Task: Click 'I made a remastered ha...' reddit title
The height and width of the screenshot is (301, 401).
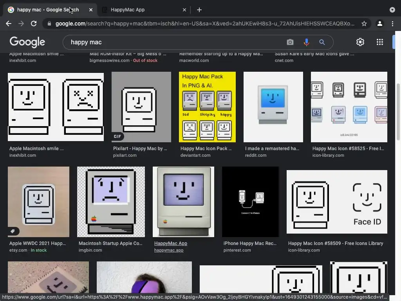Action: coord(272,149)
